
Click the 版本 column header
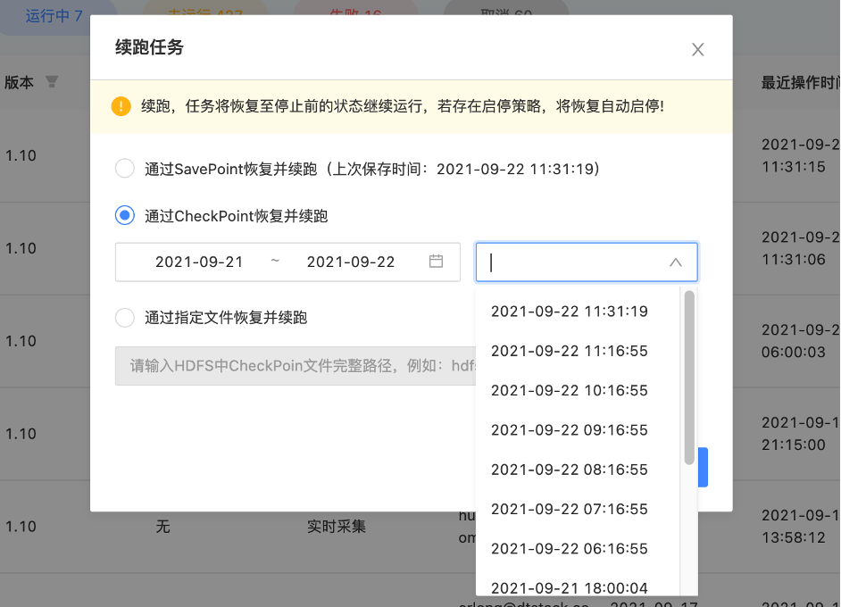20,82
